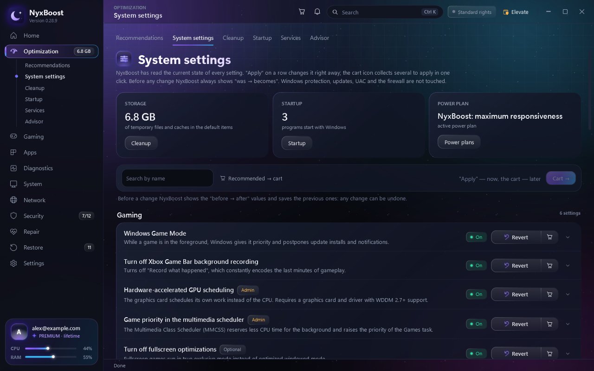
Task: Expand Hardware-accelerated GPU scheduling details
Action: click(568, 294)
